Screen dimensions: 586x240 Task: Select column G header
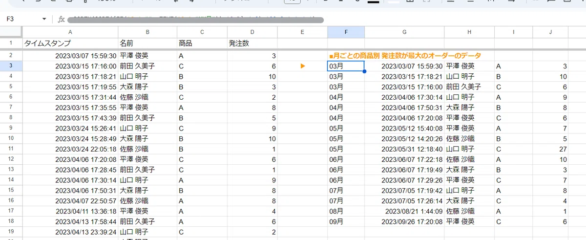tap(404, 32)
